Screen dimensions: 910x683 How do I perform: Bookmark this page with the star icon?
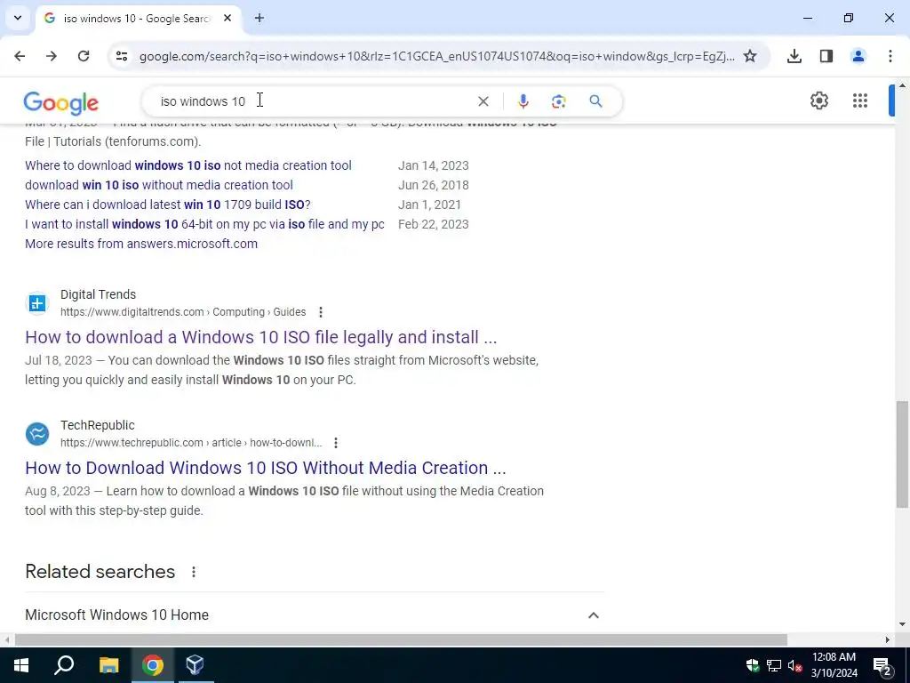pos(750,56)
